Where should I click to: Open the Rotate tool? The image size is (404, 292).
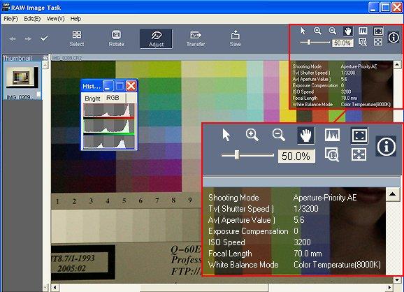point(116,39)
